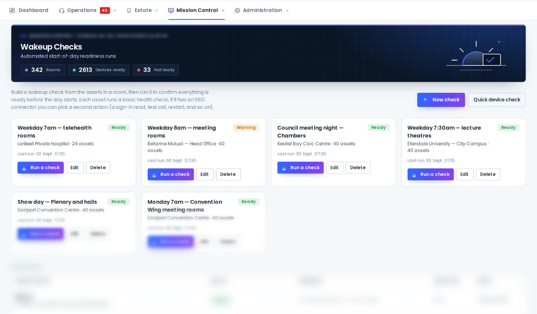Open the Dashboard grid icon

[12, 10]
